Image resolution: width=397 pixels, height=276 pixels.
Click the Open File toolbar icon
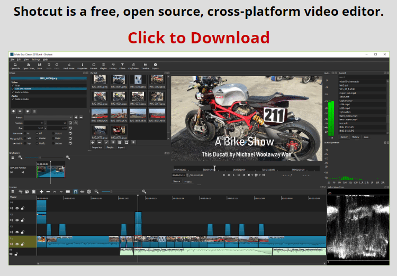click(15, 66)
